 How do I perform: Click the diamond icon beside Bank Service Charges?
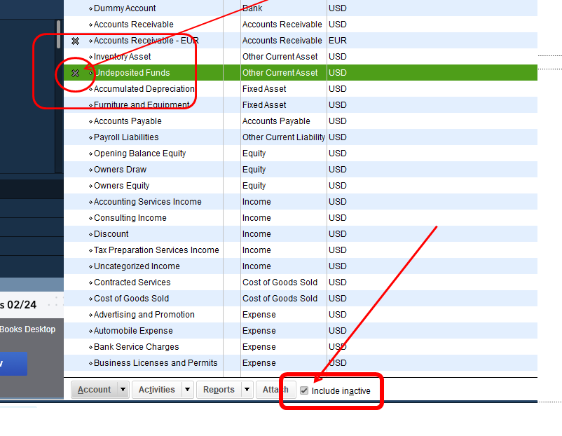click(89, 346)
